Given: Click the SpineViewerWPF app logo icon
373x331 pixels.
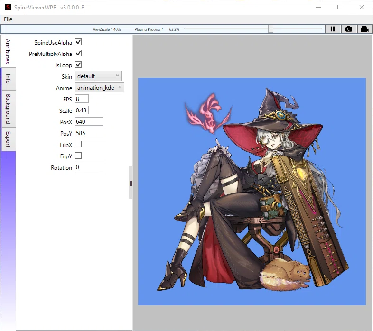Looking at the screenshot, I should click(x=8, y=7).
